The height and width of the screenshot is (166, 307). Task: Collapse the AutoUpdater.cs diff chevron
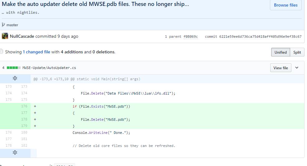297,68
